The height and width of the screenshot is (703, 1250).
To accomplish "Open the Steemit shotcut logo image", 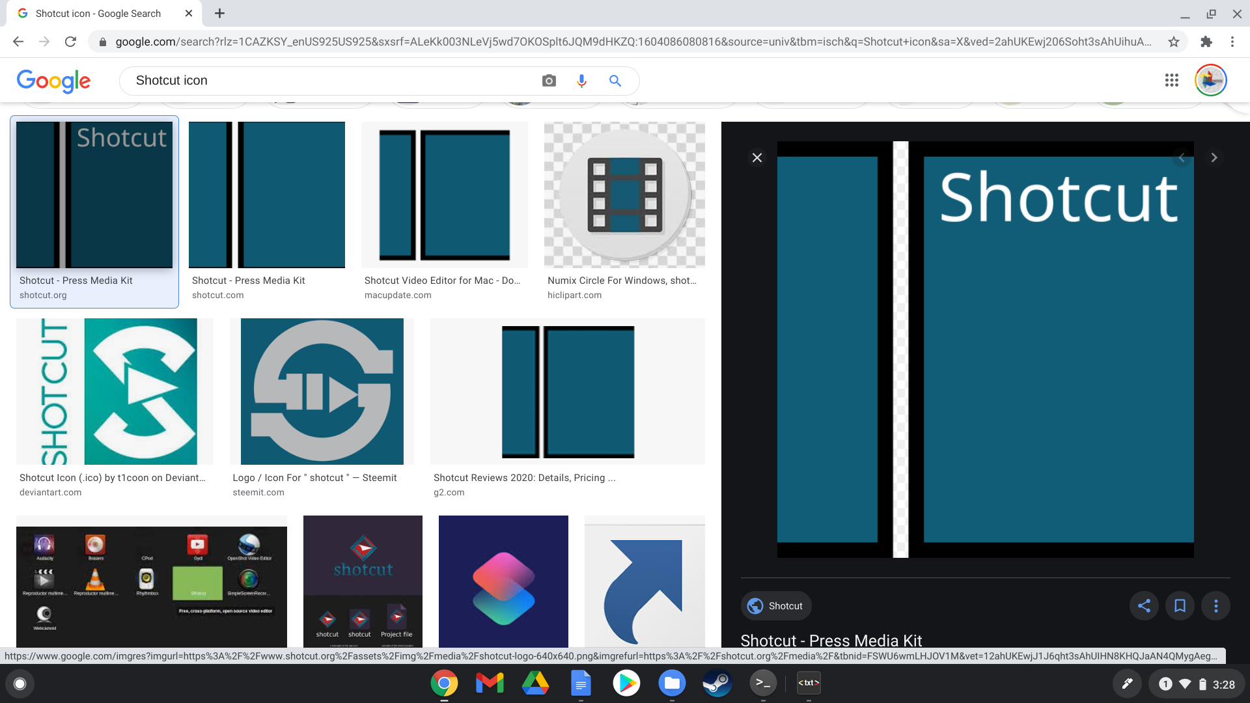I will click(322, 391).
